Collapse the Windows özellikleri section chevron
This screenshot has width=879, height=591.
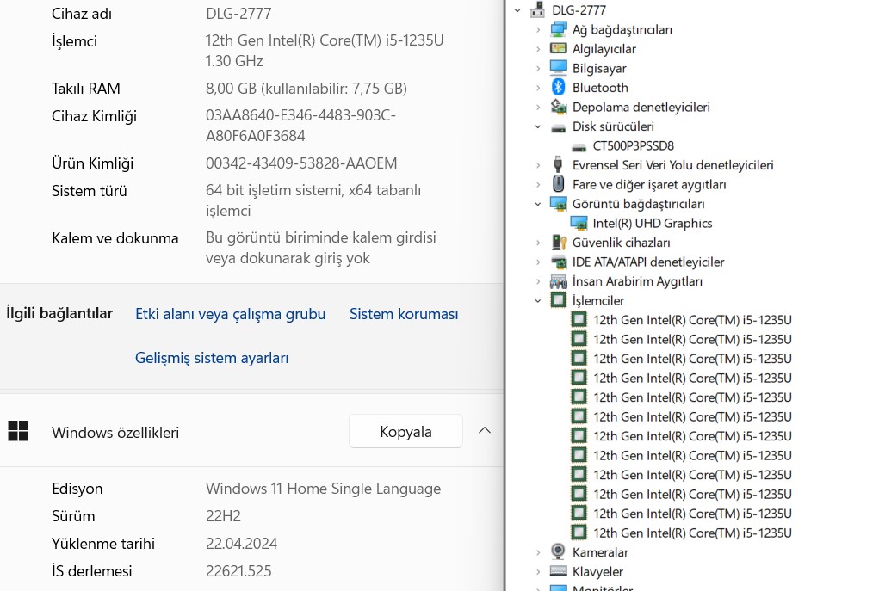point(485,430)
